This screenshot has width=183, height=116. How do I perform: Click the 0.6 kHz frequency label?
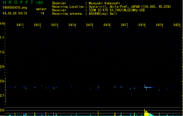[x=2, y=110]
